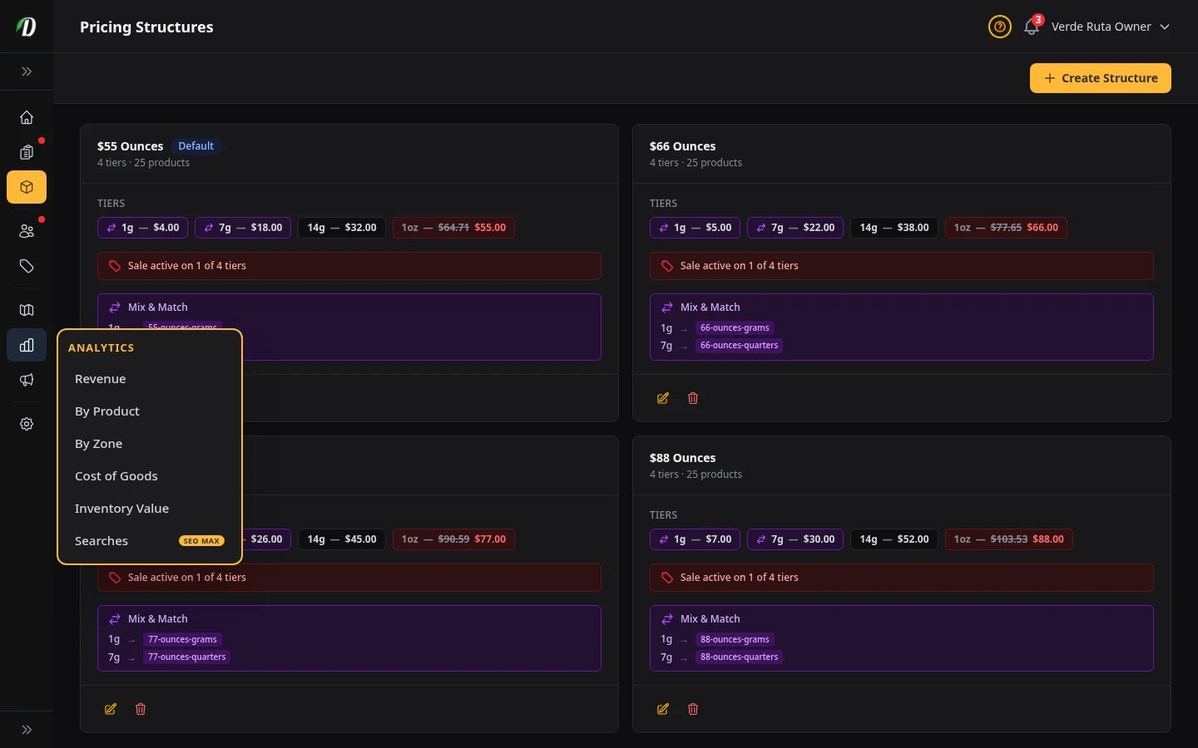Click the map icon in the sidebar

tap(27, 310)
